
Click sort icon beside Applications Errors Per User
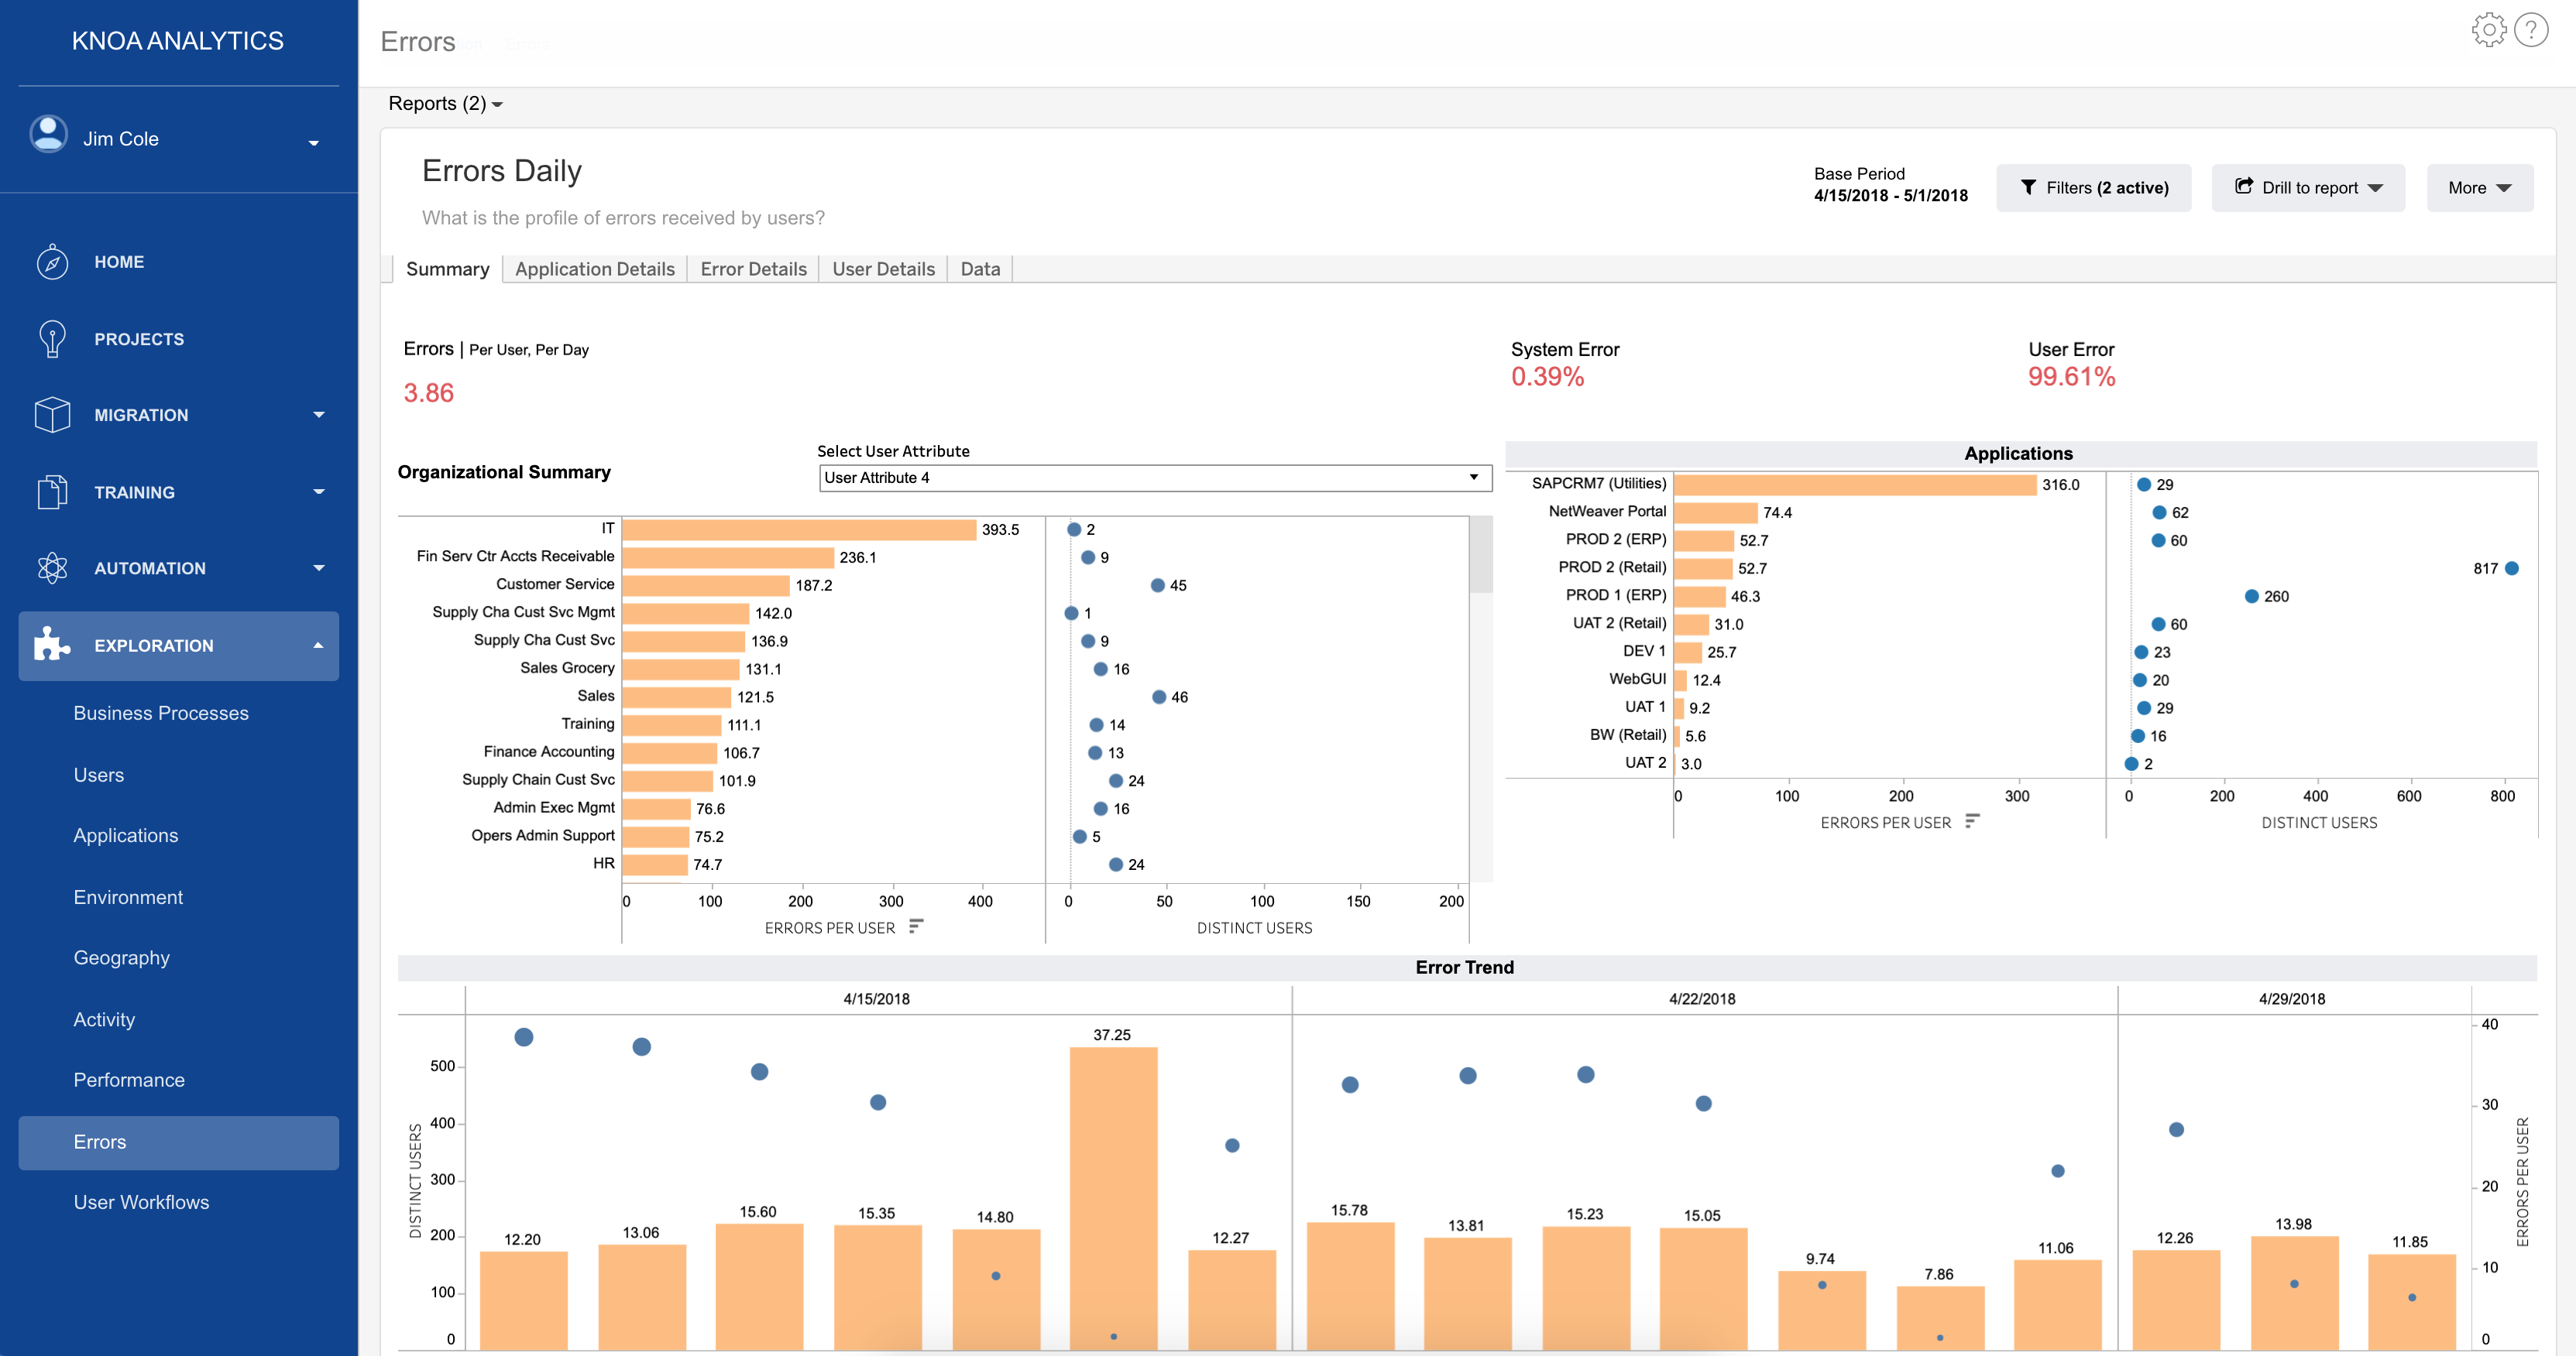(x=1972, y=821)
